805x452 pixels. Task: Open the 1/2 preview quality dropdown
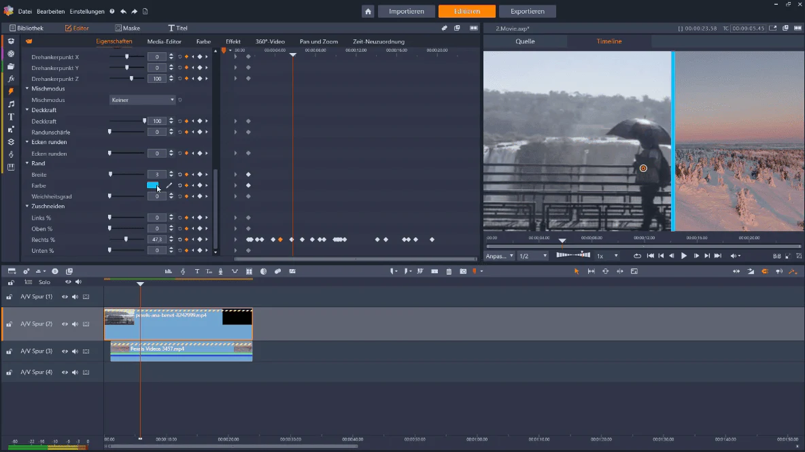click(533, 256)
